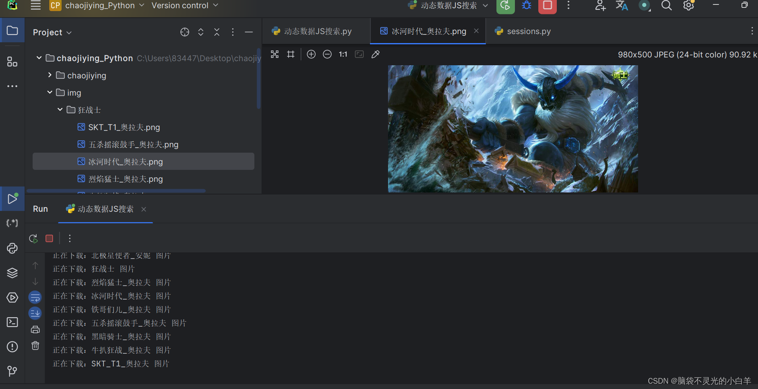Open Python Packages tool window icon

coord(12,223)
